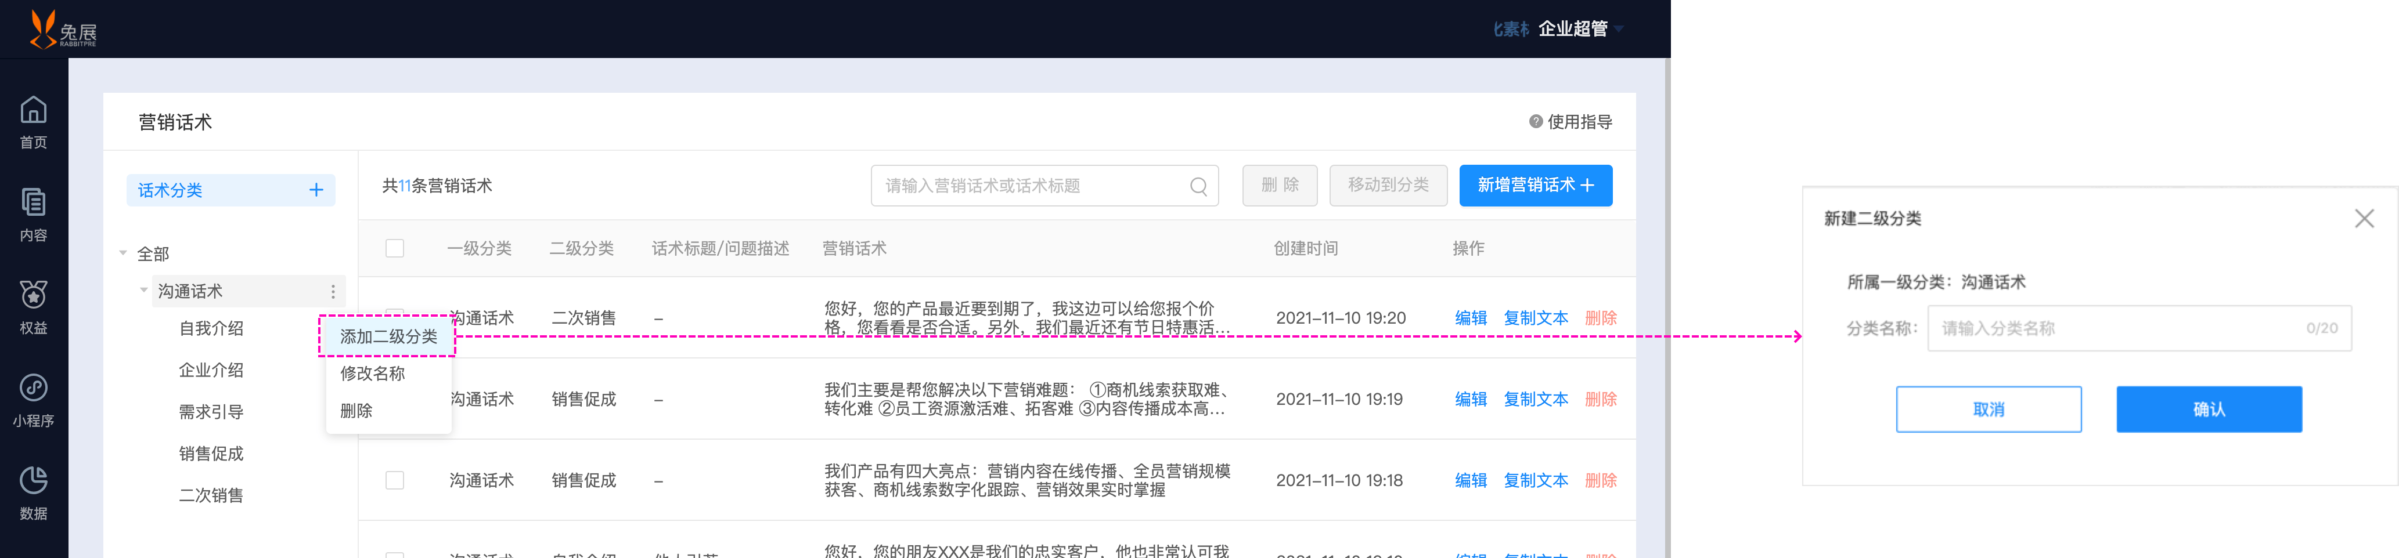2399x558 pixels.
Task: Click 复制文本 for the 19:18 row
Action: point(1536,480)
